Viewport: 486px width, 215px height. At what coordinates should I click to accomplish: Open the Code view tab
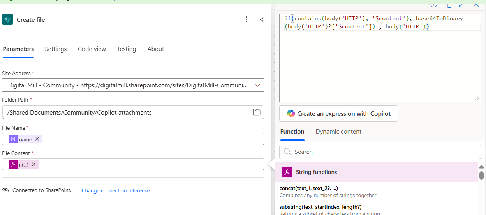pos(92,49)
